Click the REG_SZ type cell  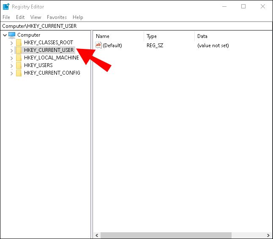(x=155, y=46)
